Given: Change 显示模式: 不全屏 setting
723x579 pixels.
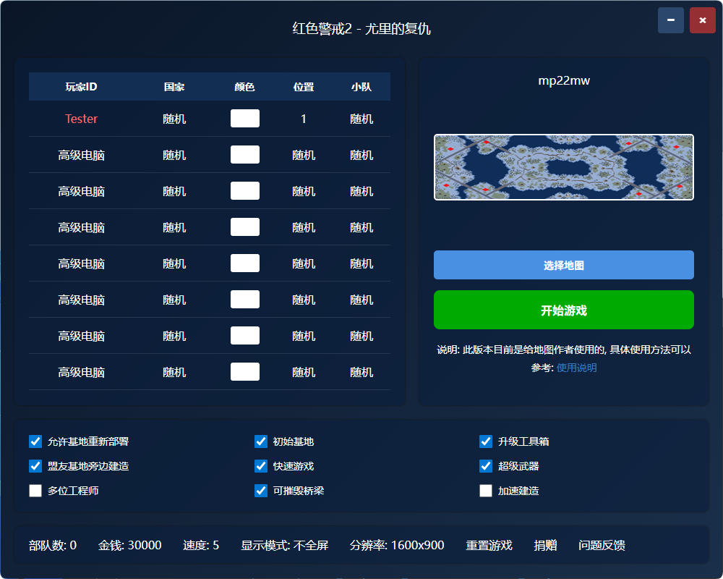Looking at the screenshot, I should [x=284, y=545].
